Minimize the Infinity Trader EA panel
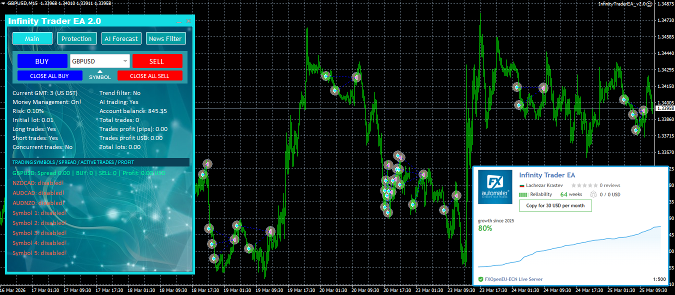This screenshot has width=675, height=295. 179,21
